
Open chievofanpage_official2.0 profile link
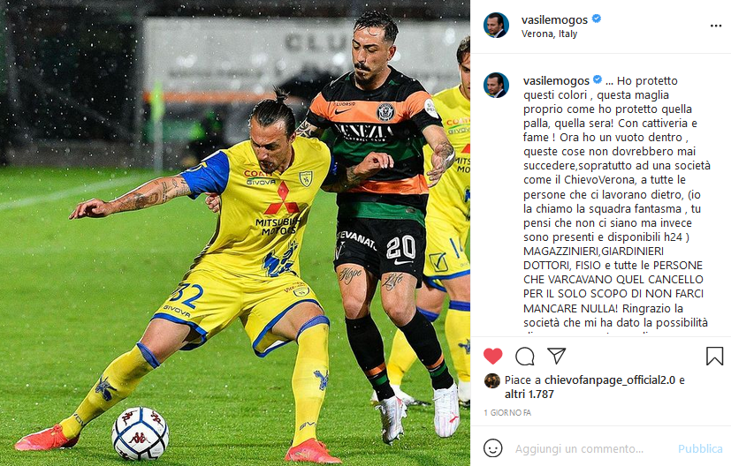pyautogui.click(x=610, y=380)
